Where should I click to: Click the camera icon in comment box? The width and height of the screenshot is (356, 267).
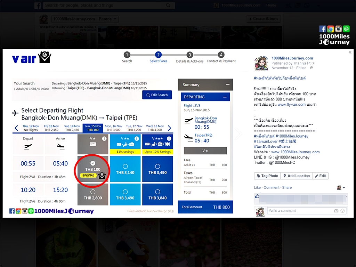pos(336,211)
